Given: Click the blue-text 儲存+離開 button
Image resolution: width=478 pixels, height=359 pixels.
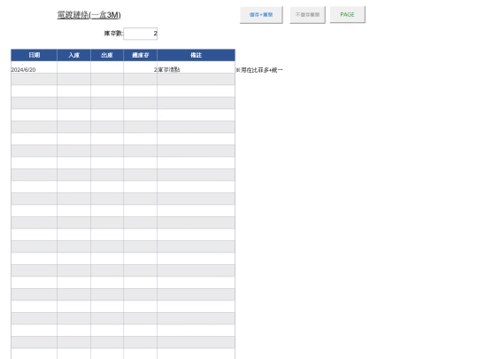Looking at the screenshot, I should tap(261, 15).
